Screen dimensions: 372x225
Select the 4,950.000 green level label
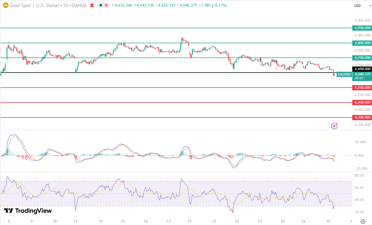362,28
